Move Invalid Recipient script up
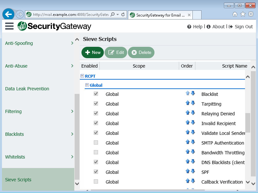The height and width of the screenshot is (193, 258). [187, 123]
